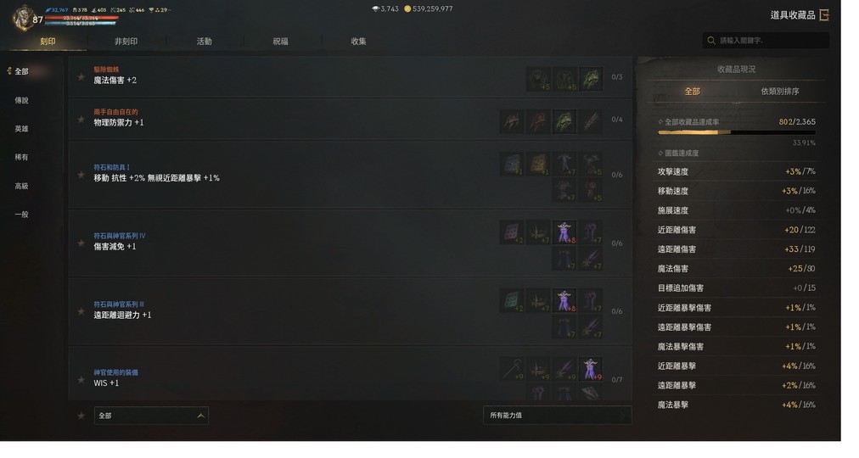Switch to the 非刻印 tab
The width and height of the screenshot is (859, 458).
point(126,42)
